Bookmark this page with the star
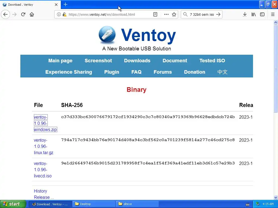The image size is (278, 208). [x=174, y=14]
